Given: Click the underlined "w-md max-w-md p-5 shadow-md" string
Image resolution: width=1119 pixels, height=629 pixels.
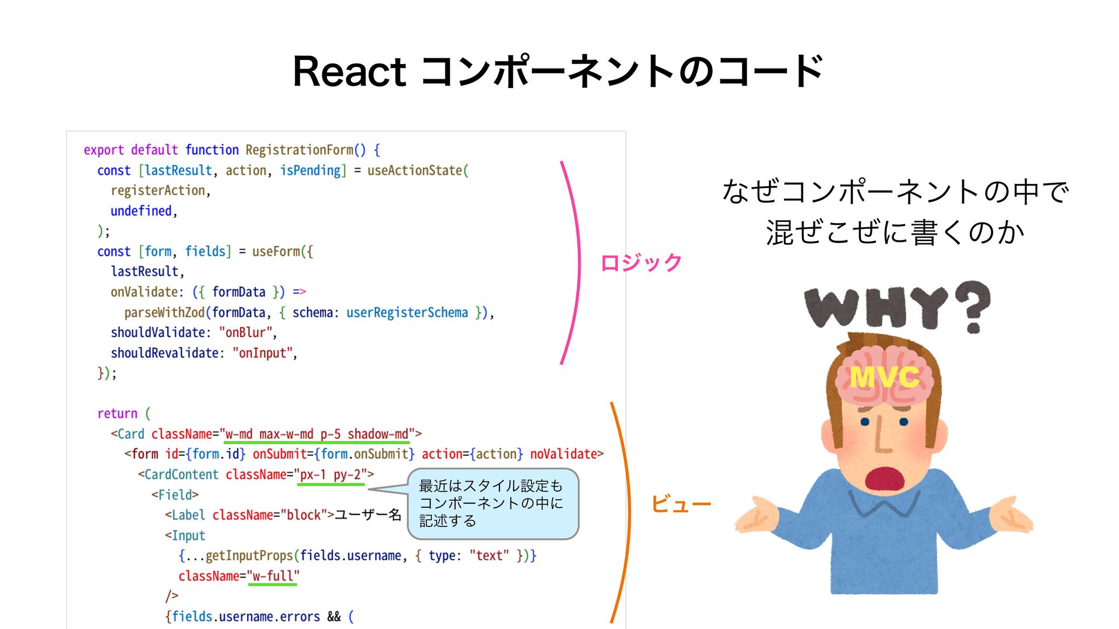Looking at the screenshot, I should [x=316, y=434].
